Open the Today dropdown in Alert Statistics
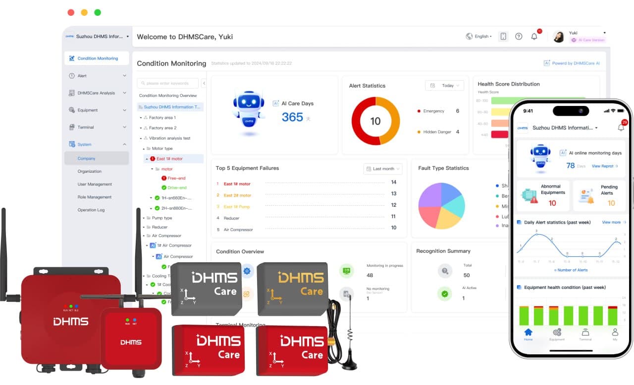The width and height of the screenshot is (634, 385). point(444,86)
